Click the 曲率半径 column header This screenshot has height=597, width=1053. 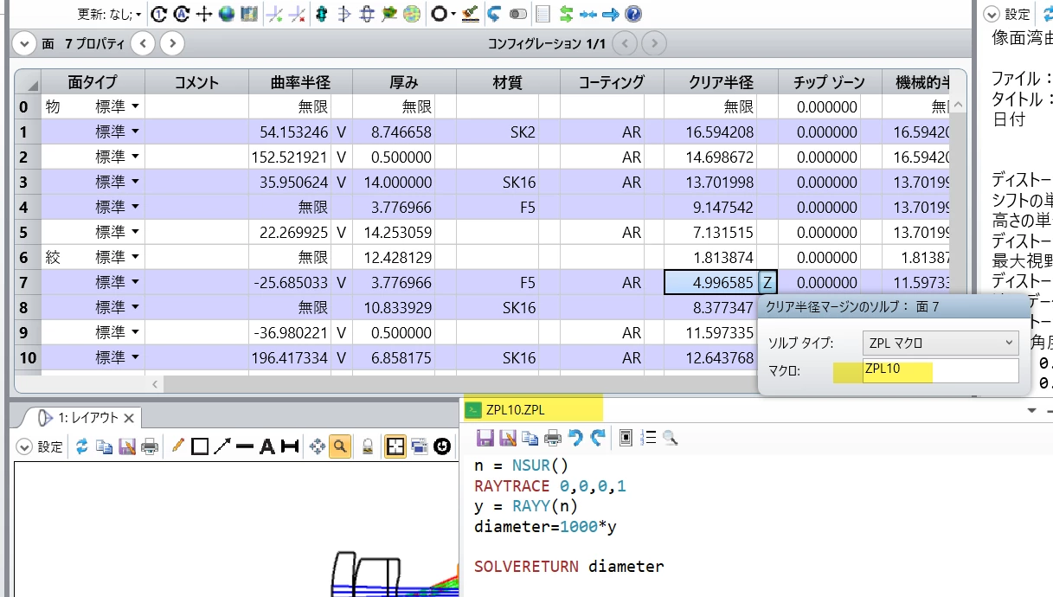(x=300, y=82)
